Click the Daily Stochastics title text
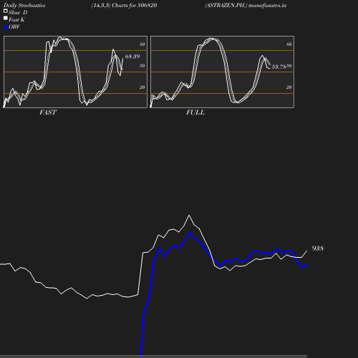Image resolution: width=358 pixels, height=358 pixels. pyautogui.click(x=24, y=5)
